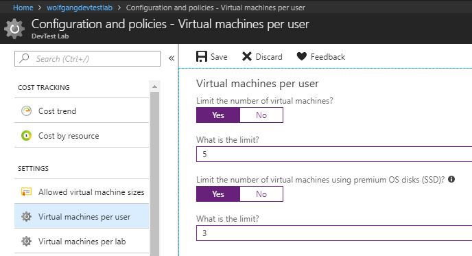Click the Save floppy disk icon

click(202, 56)
